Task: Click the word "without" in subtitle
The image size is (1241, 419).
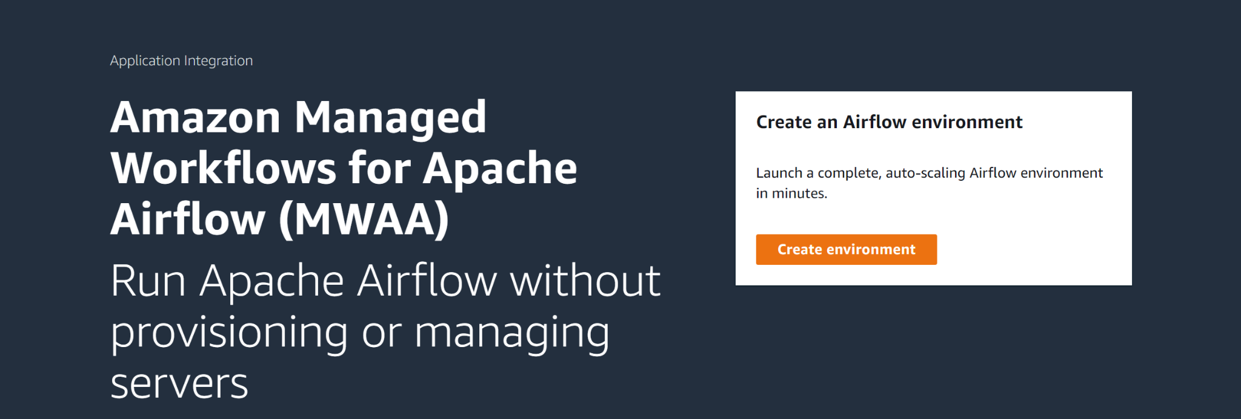Action: pos(585,281)
